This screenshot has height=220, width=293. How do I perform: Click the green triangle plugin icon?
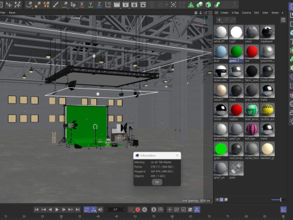[190, 5]
